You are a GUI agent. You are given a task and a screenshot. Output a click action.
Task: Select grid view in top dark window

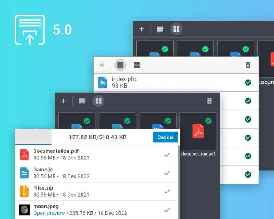(x=176, y=29)
